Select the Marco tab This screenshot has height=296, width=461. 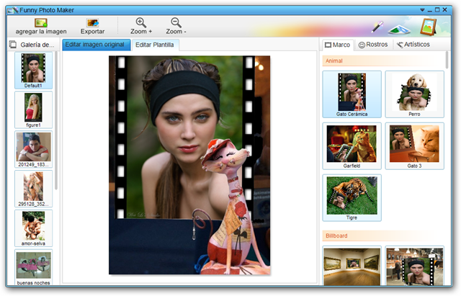click(338, 45)
